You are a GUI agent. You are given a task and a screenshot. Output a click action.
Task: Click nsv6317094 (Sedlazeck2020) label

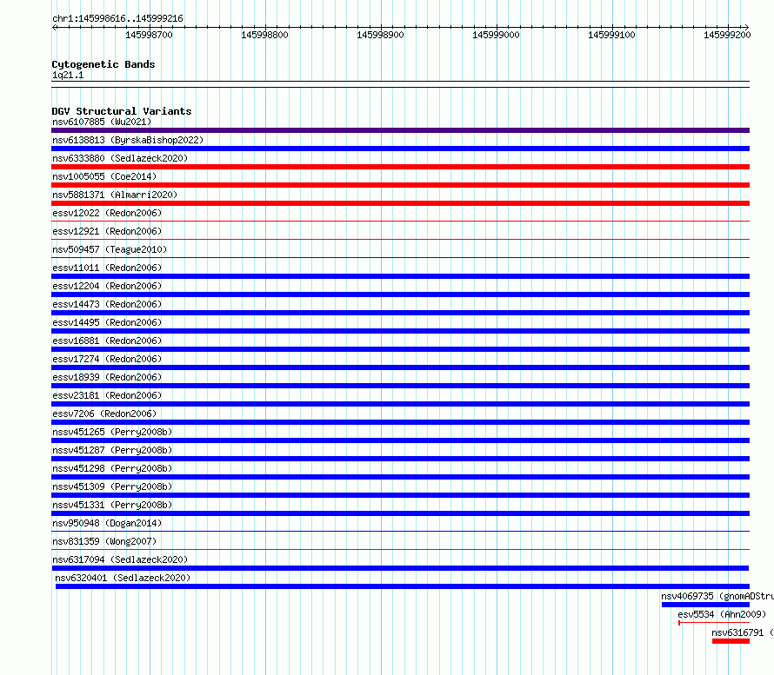tap(120, 559)
